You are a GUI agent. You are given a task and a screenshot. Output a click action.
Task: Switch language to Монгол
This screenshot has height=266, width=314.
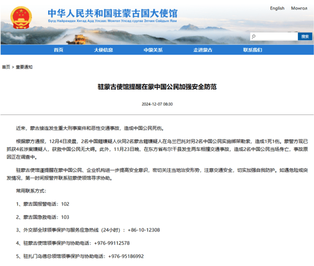tap(299, 8)
